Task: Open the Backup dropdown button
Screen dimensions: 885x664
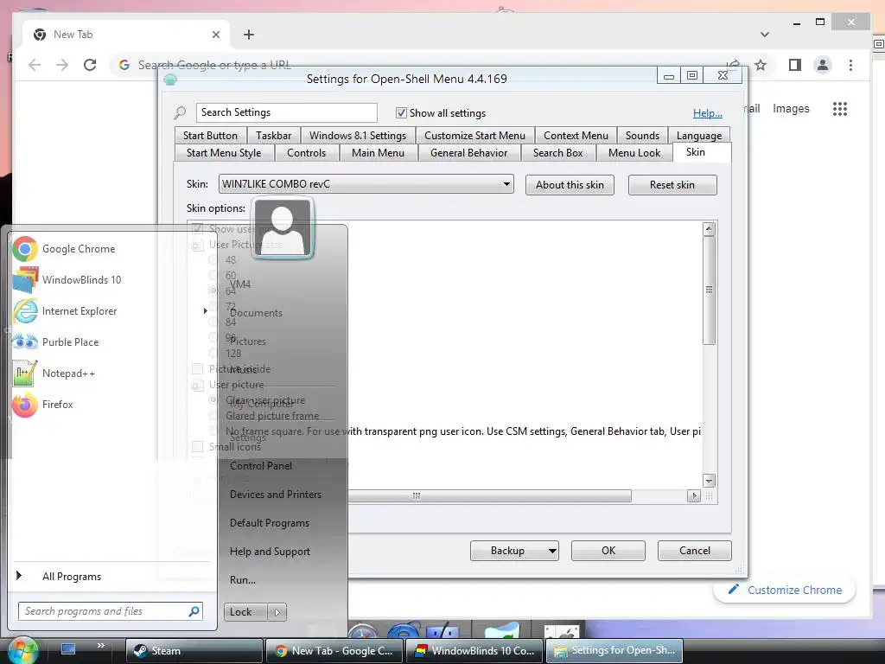Action: click(x=514, y=551)
